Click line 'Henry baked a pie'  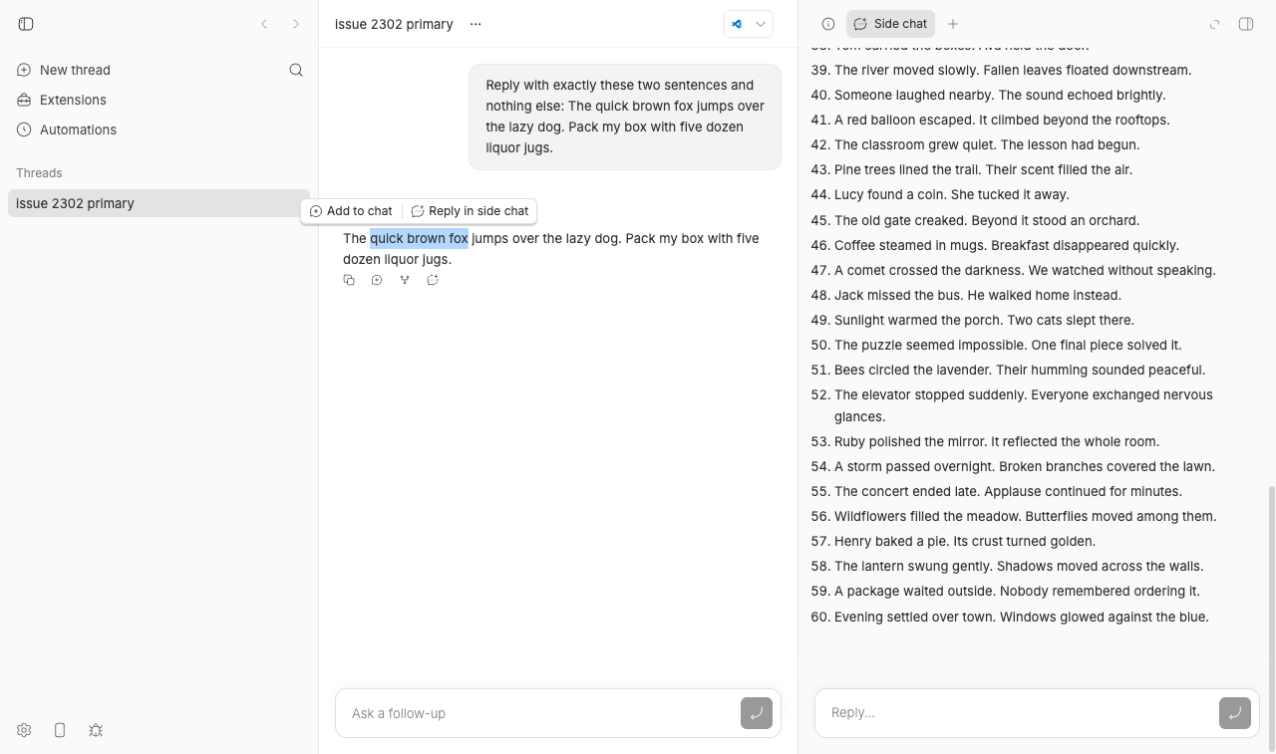[x=965, y=541]
